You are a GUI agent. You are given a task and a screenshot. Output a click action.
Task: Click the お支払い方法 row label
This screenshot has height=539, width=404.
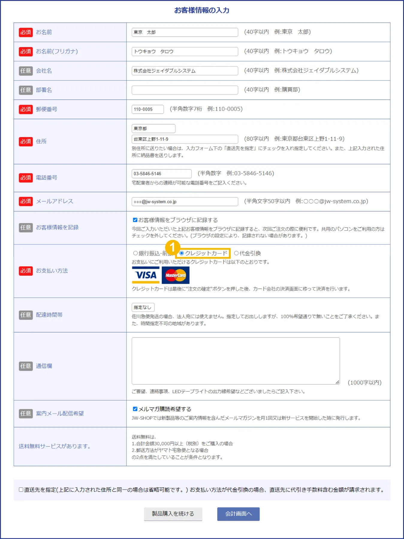point(52,271)
